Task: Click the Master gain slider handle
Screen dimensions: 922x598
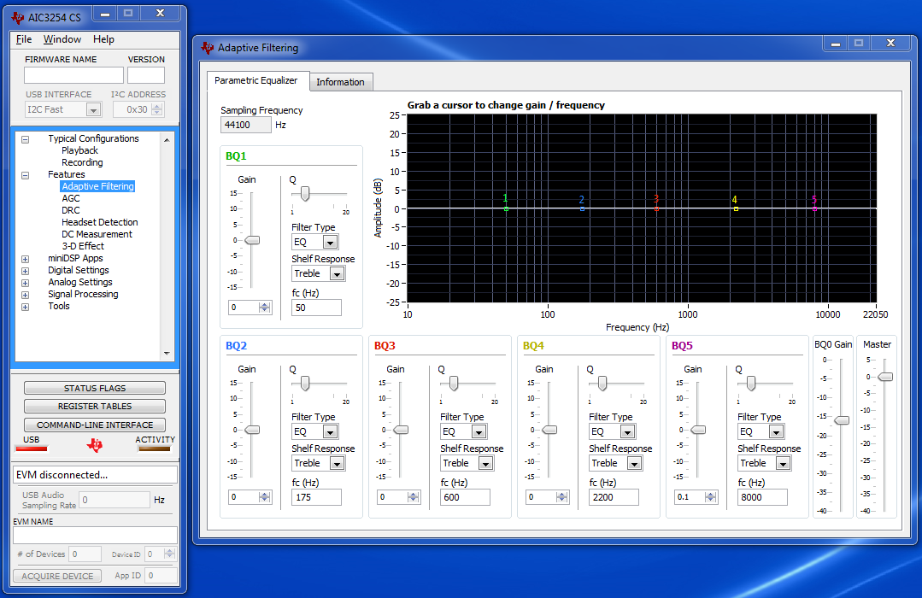Action: [x=885, y=377]
